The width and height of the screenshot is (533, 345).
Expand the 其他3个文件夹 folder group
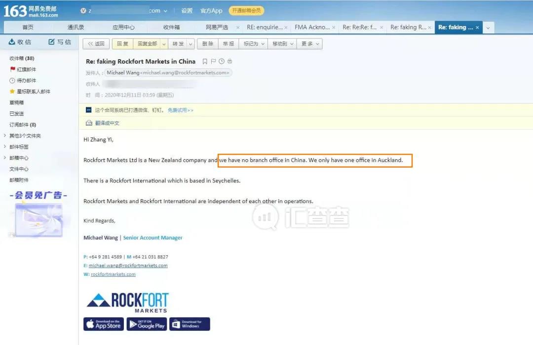coord(5,136)
